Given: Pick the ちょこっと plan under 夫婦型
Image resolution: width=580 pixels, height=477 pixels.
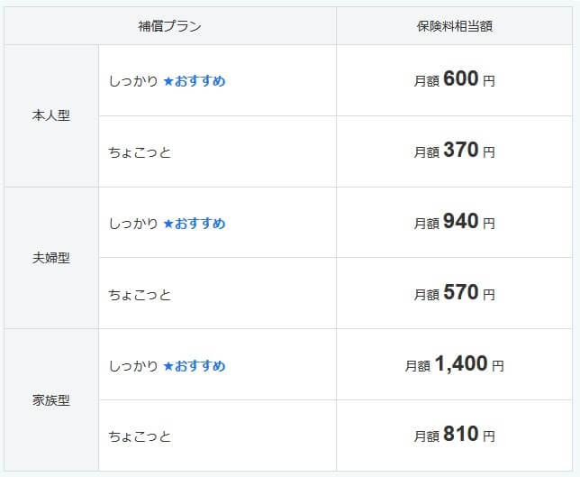Looking at the screenshot, I should [140, 295].
